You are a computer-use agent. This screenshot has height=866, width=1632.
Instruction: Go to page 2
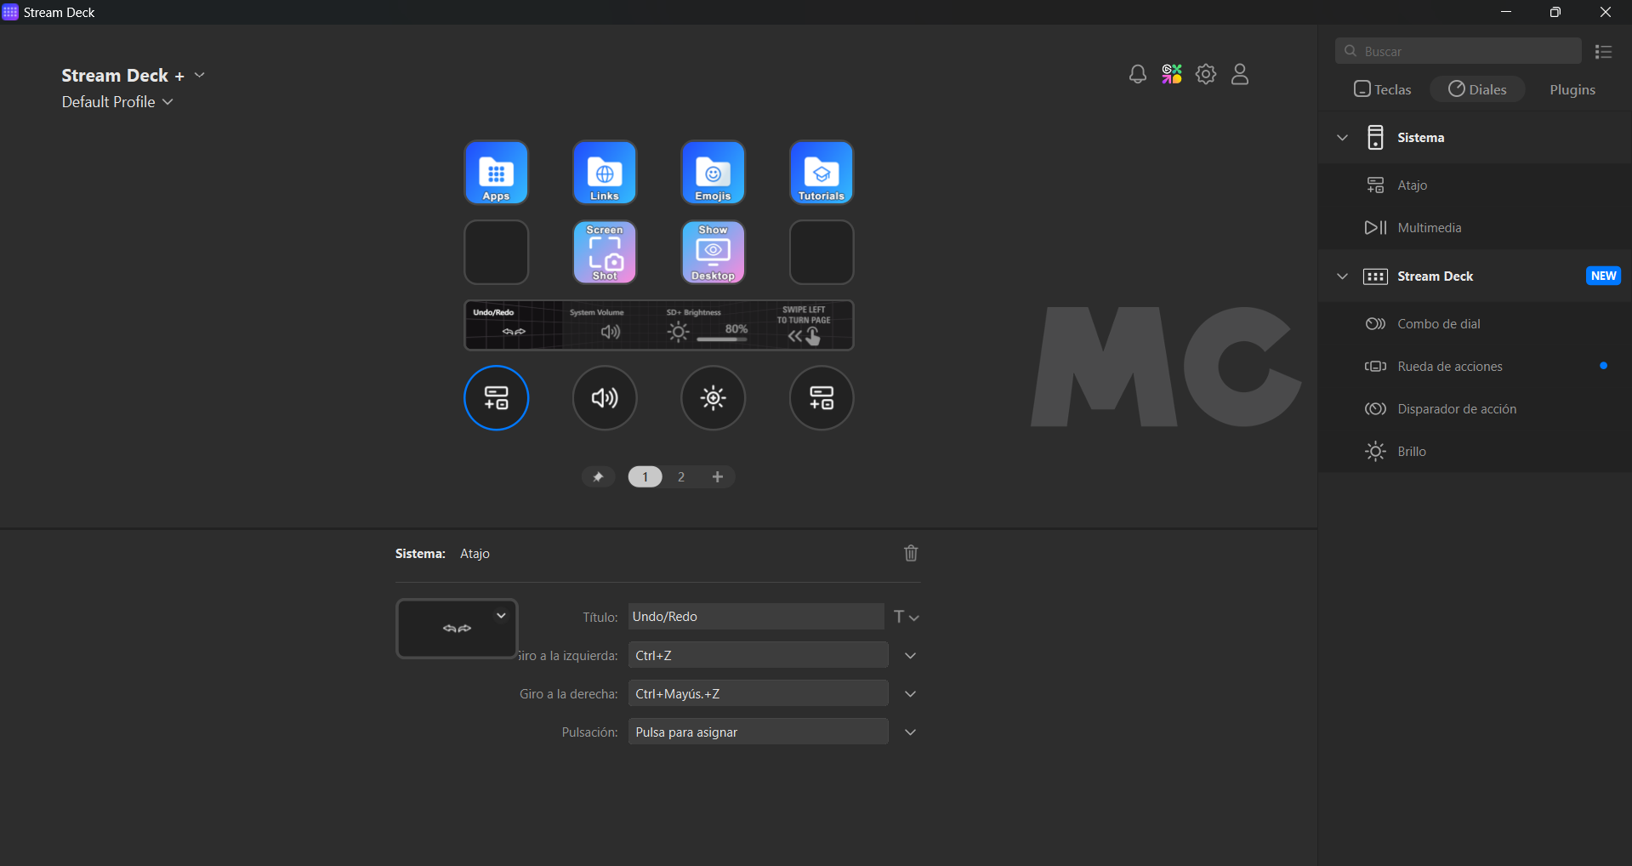pyautogui.click(x=680, y=477)
